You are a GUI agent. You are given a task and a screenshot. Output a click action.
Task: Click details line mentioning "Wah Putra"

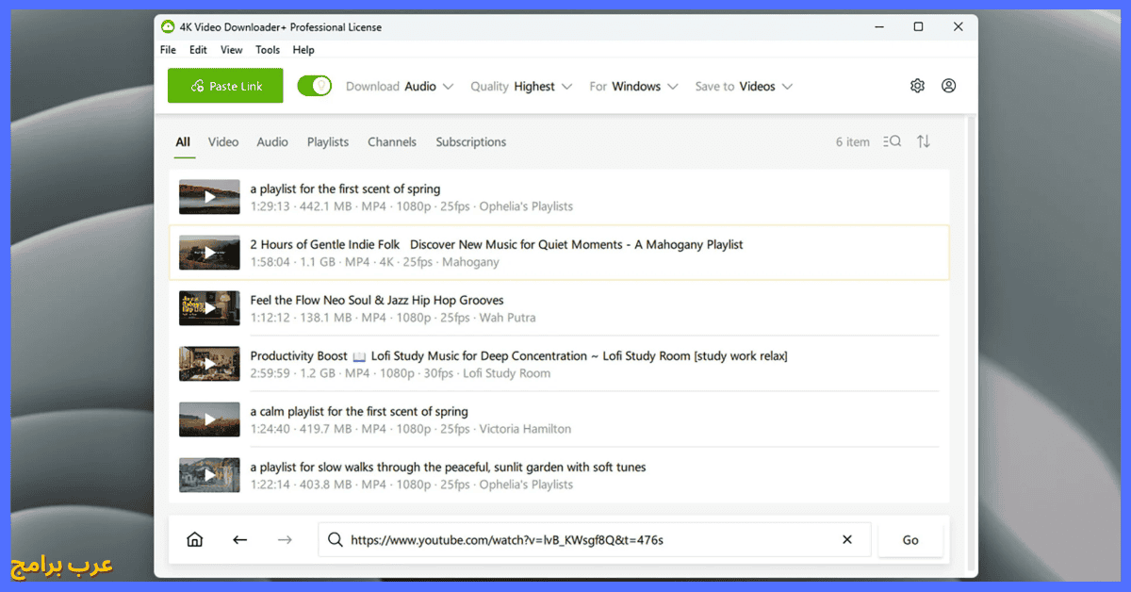pyautogui.click(x=393, y=318)
